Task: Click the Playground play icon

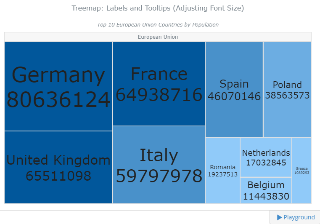Action: tap(279, 217)
